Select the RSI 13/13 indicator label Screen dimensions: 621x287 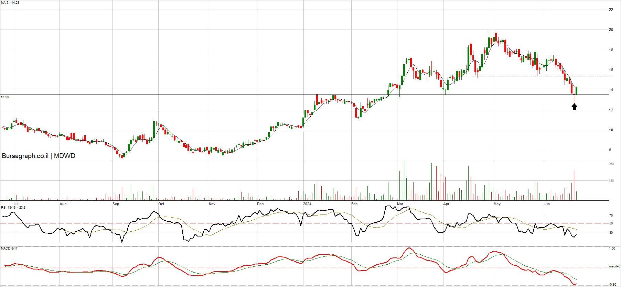pyautogui.click(x=13, y=208)
